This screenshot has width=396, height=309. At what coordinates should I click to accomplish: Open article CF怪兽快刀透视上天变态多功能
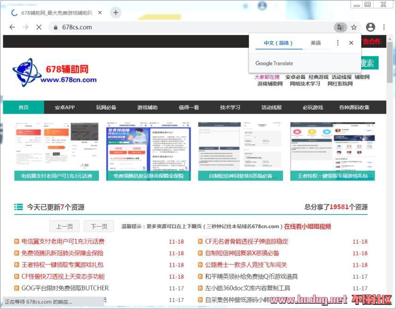pos(63,276)
